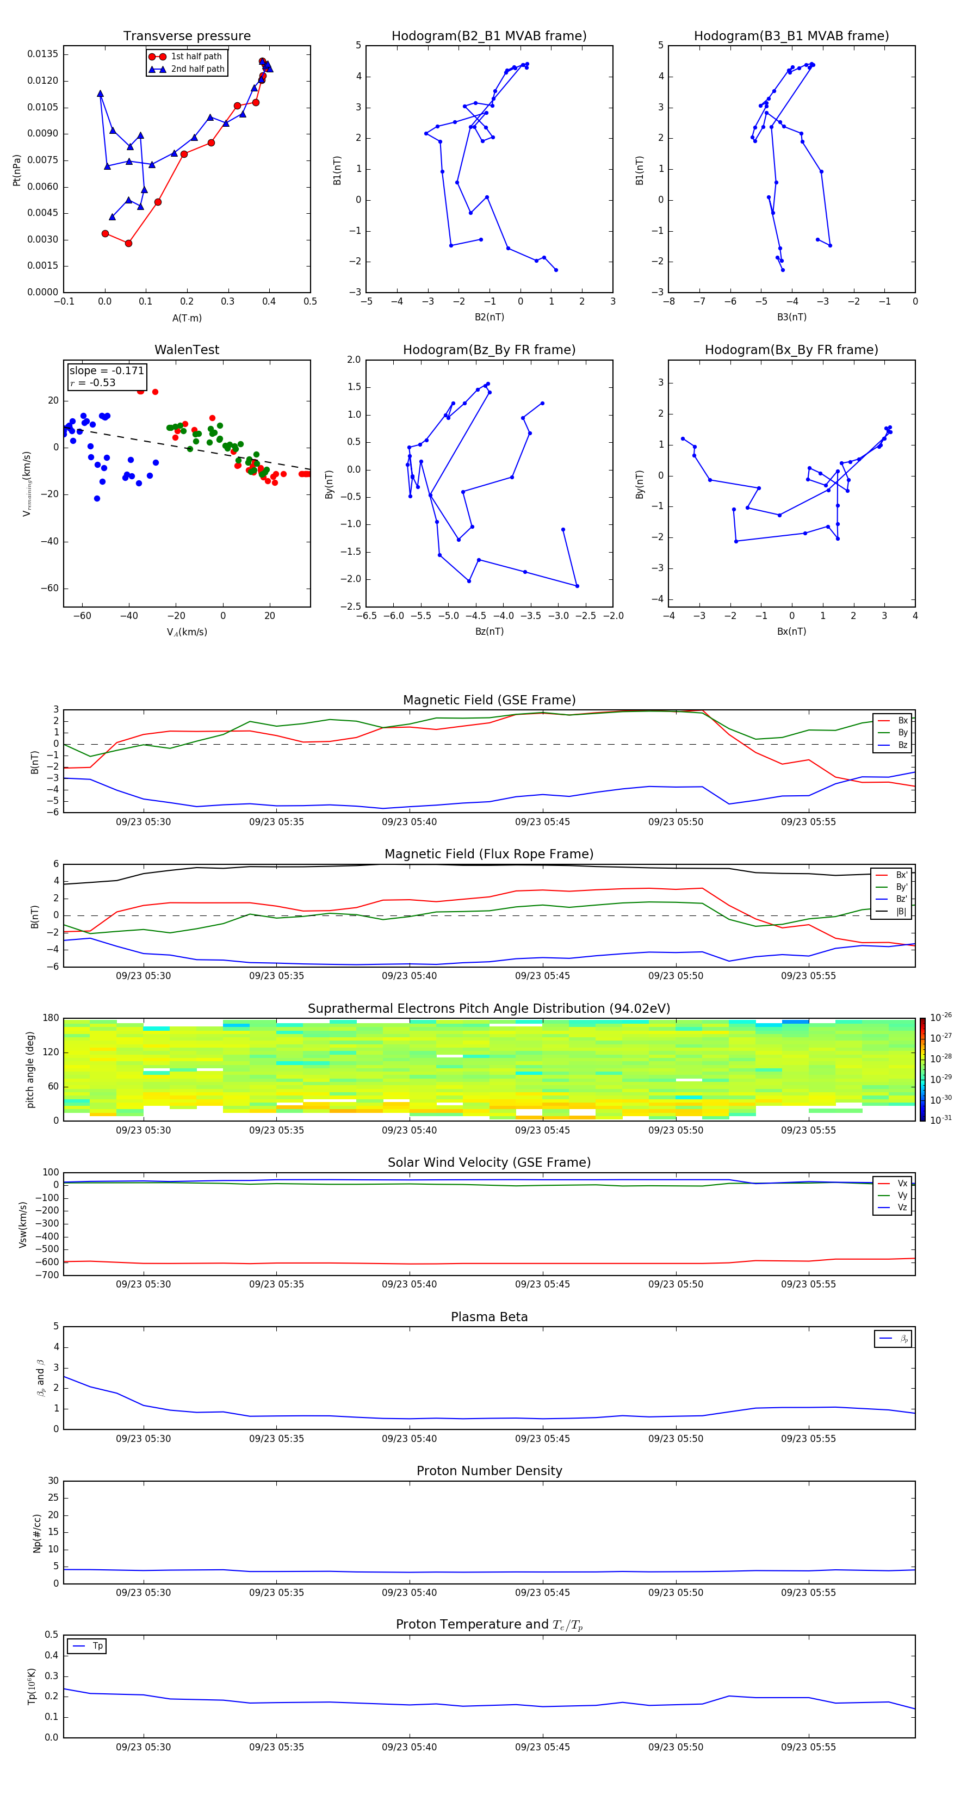
Task: Click the "Magnetic Field (GSE Frame)" title
Action: tap(489, 700)
